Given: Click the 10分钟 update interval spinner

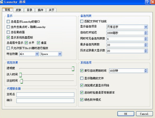Looking at the screenshot, I should 146,71.
